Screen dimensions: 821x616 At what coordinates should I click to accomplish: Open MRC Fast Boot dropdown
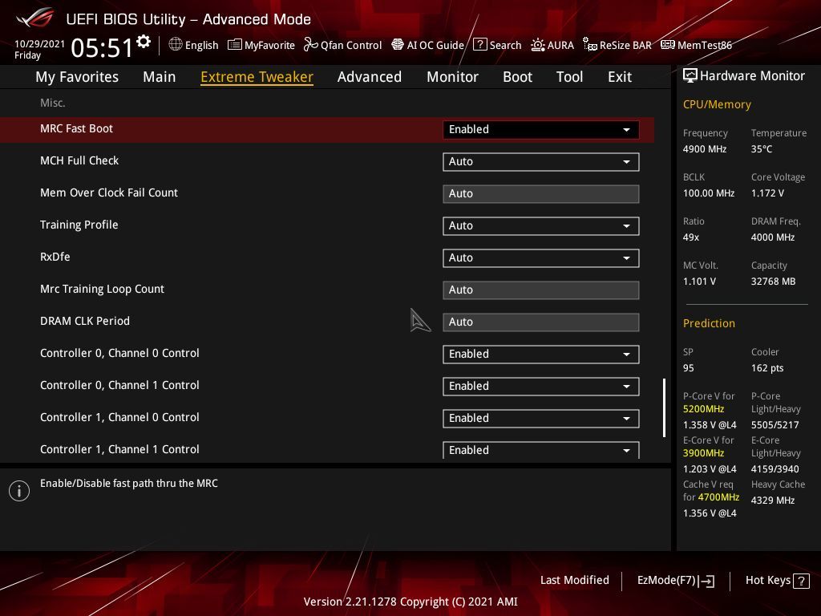coord(541,130)
